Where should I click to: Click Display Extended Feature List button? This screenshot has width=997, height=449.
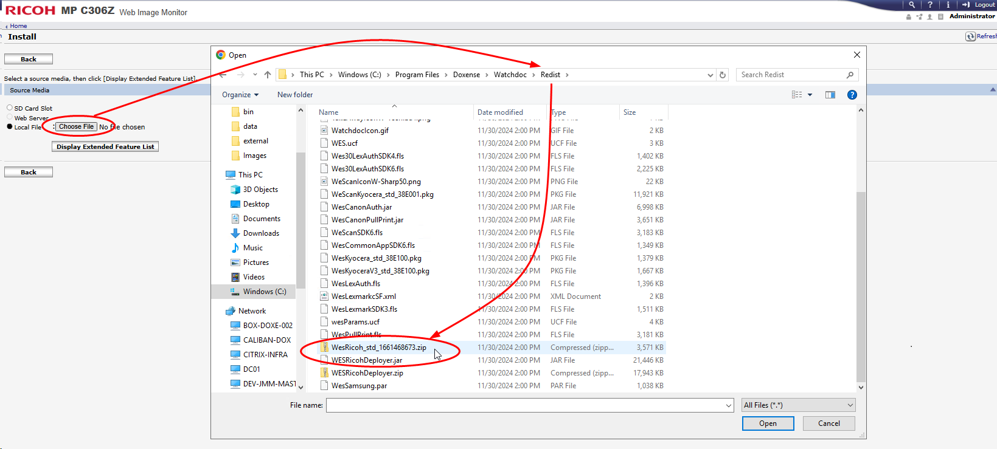pyautogui.click(x=105, y=146)
